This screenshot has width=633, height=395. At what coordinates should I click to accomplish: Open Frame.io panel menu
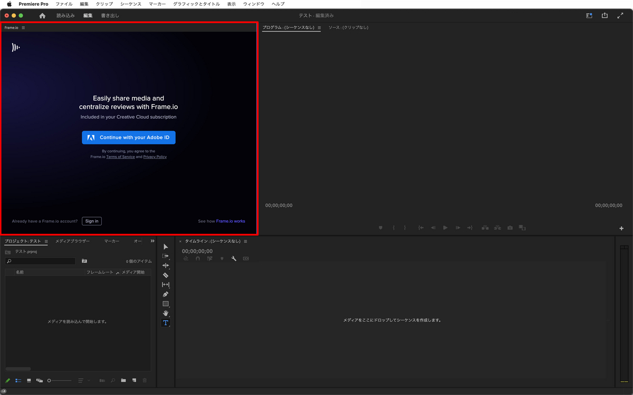[x=23, y=27]
